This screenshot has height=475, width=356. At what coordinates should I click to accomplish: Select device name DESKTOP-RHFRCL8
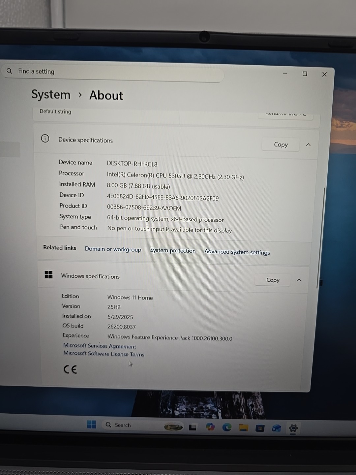(132, 164)
